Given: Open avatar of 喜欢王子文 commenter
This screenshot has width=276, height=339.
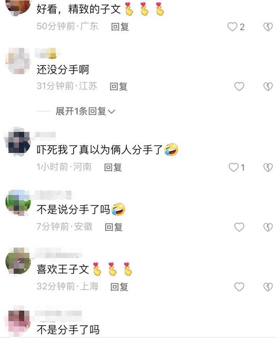Looking at the screenshot, I should (18, 261).
